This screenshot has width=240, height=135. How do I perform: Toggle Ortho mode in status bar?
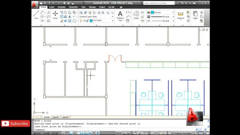[71, 133]
